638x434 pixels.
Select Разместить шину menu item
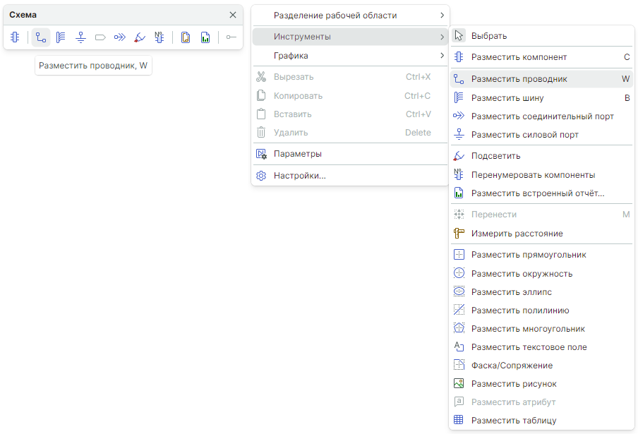(507, 98)
